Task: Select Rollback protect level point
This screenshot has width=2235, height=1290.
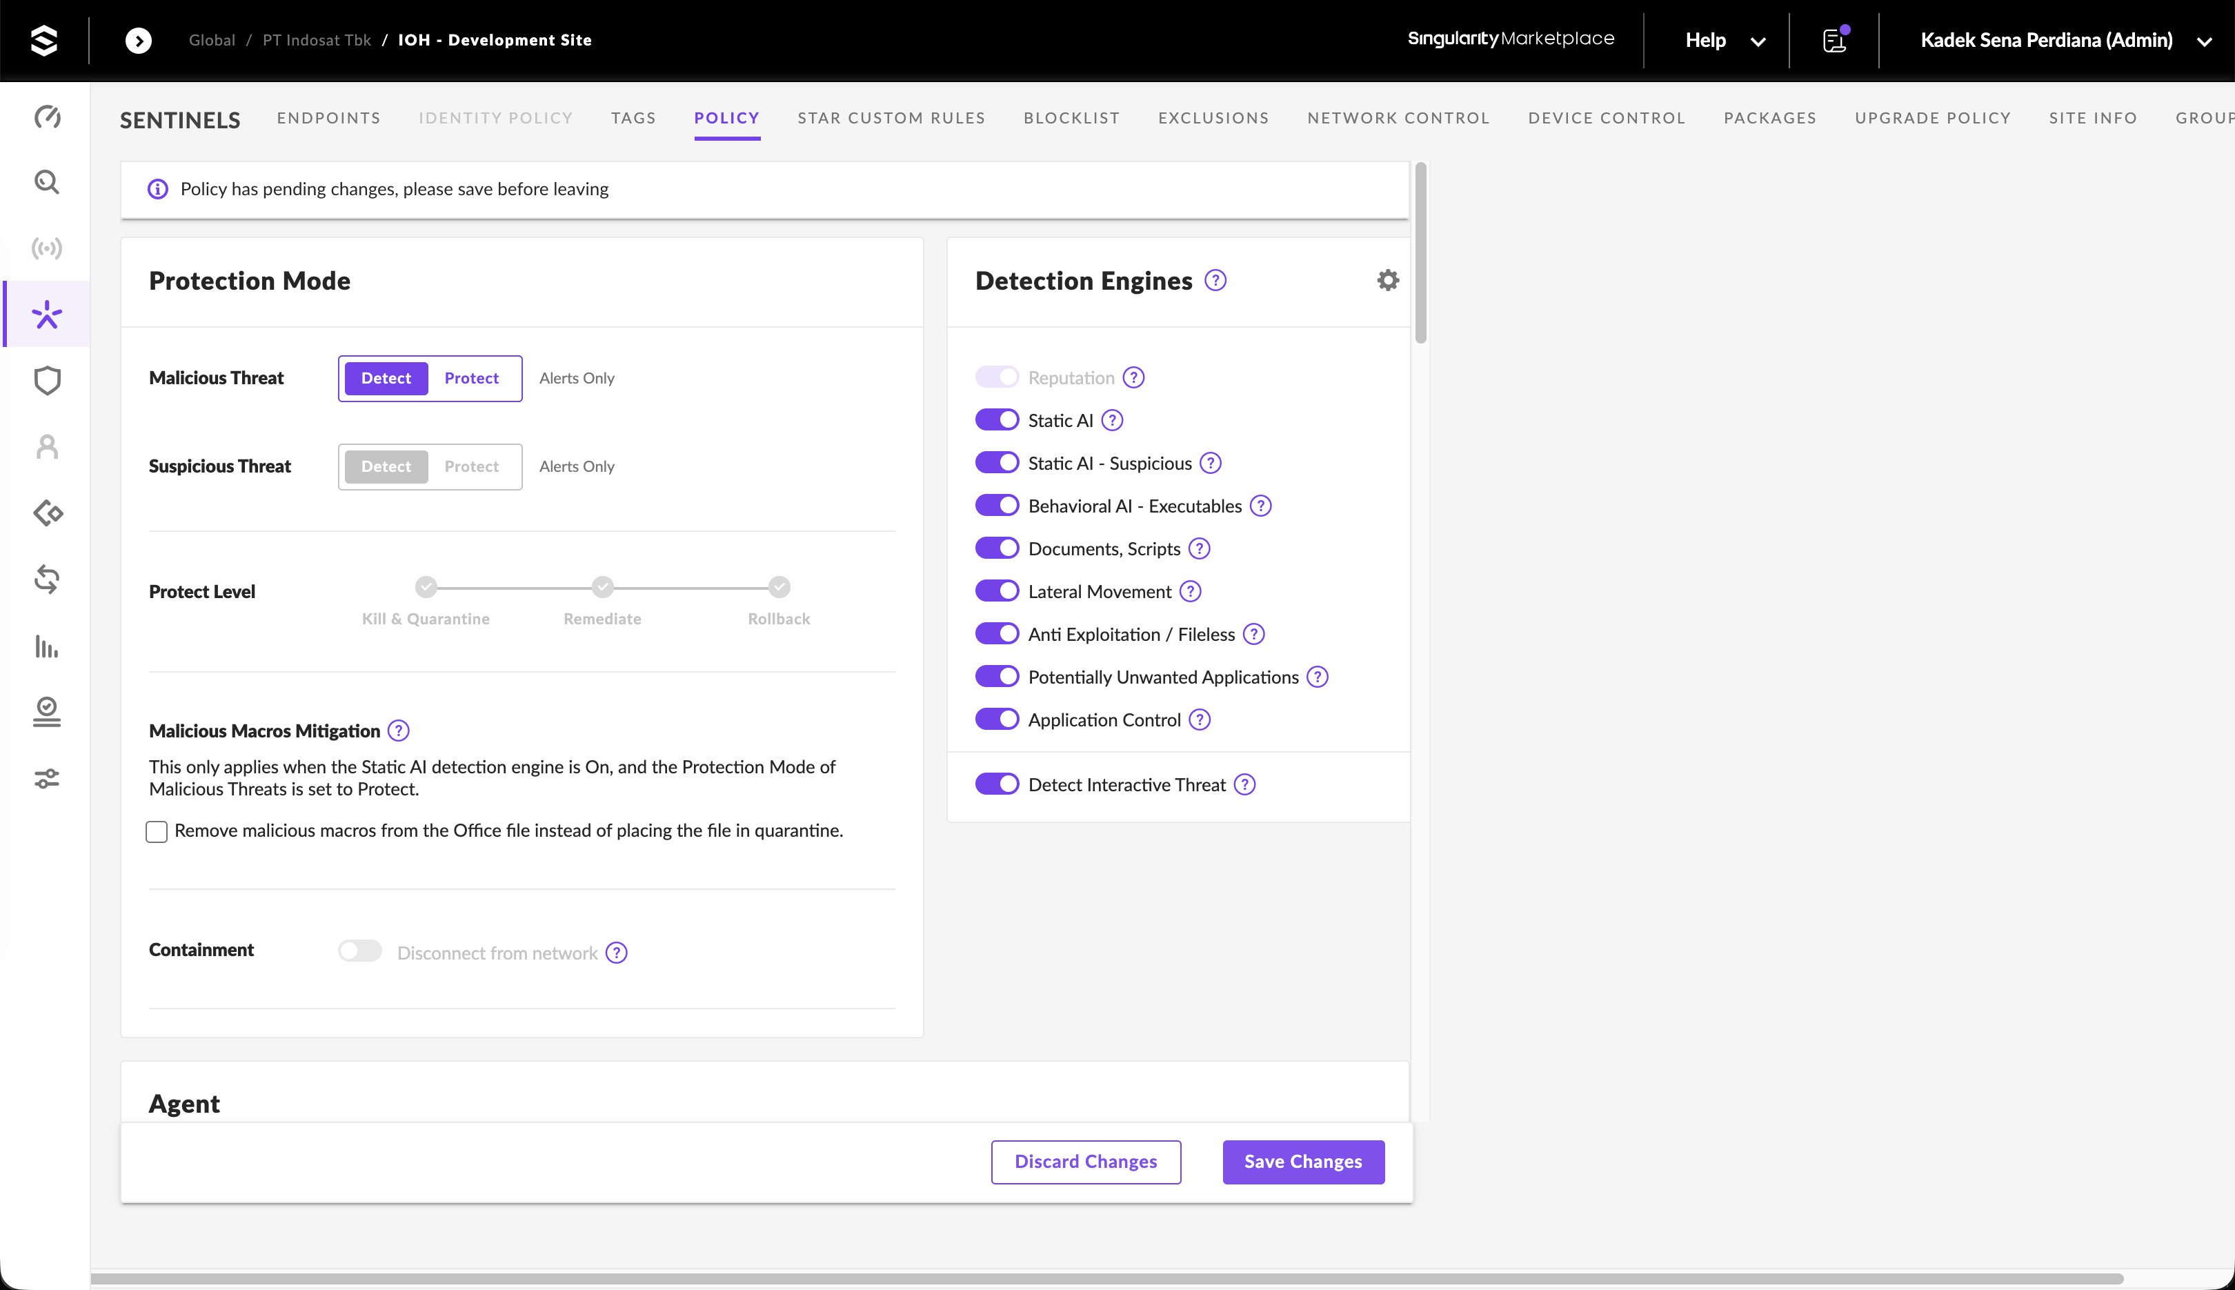Action: (x=779, y=588)
